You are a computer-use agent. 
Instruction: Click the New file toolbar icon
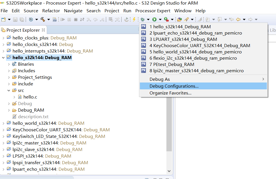3,19
